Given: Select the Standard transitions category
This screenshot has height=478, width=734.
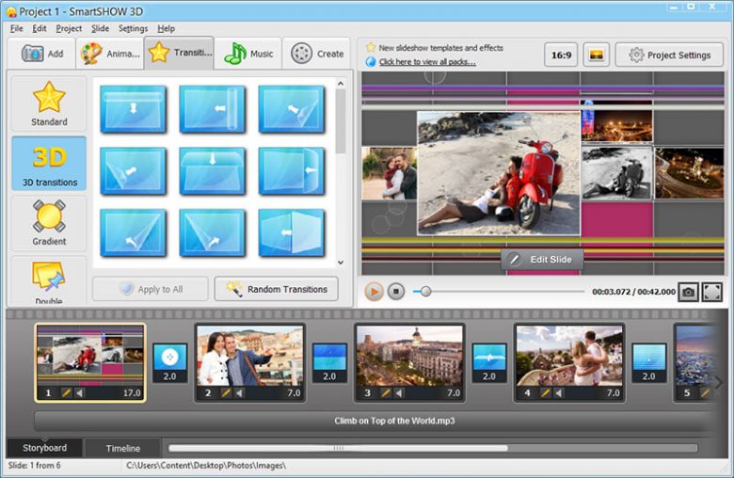Looking at the screenshot, I should pos(49,104).
